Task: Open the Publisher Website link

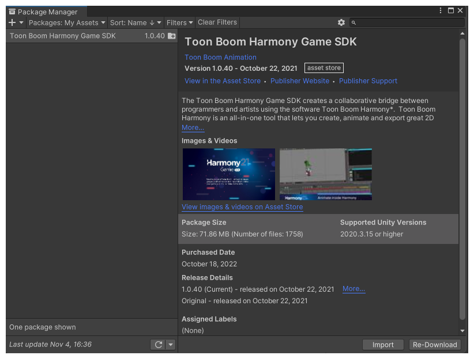Action: (x=300, y=81)
